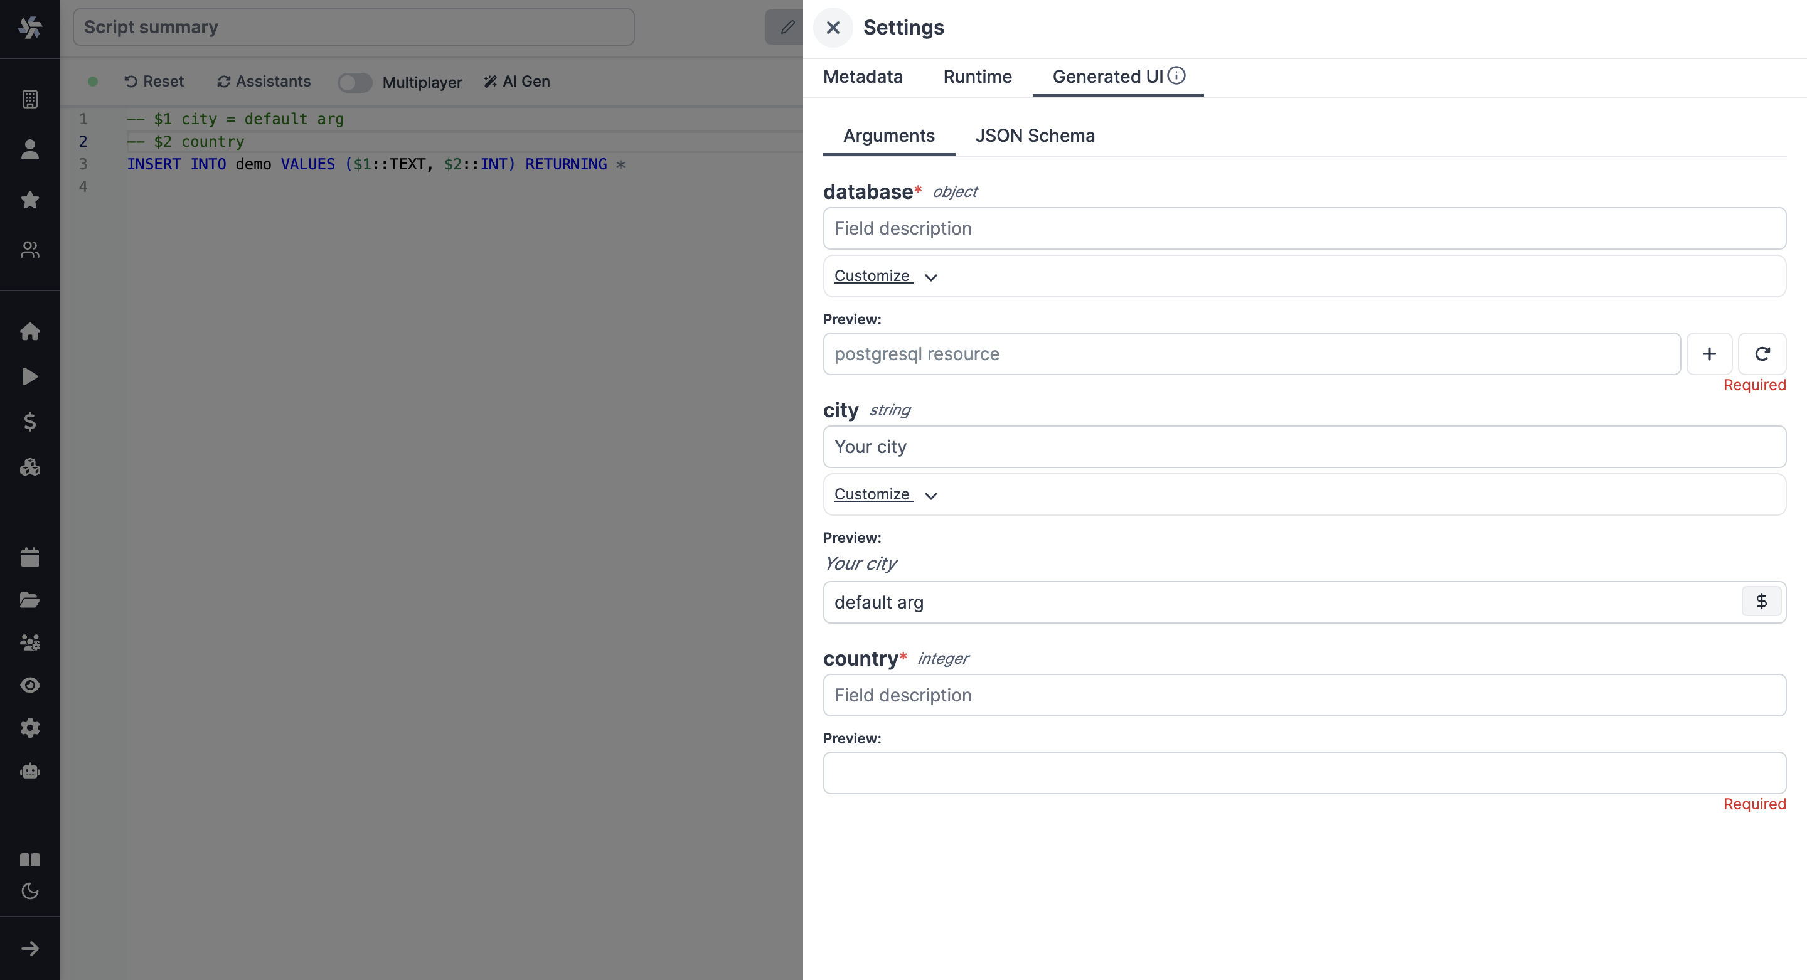The width and height of the screenshot is (1807, 980).
Task: Open the Folders section in sidebar
Action: click(x=30, y=600)
